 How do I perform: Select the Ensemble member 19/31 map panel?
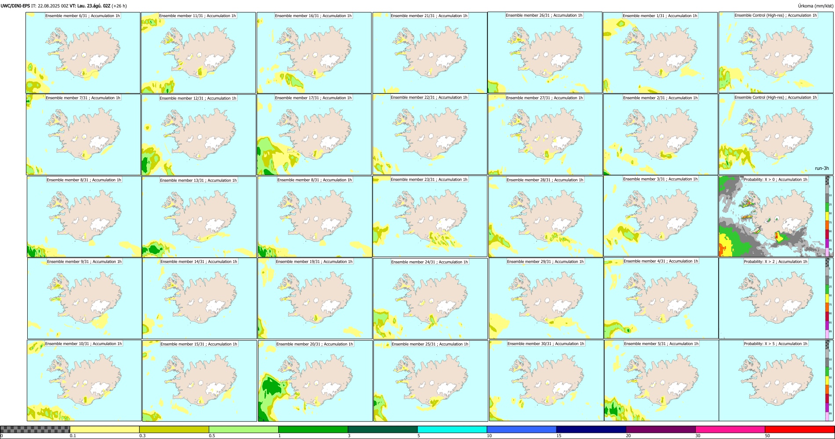click(x=315, y=299)
